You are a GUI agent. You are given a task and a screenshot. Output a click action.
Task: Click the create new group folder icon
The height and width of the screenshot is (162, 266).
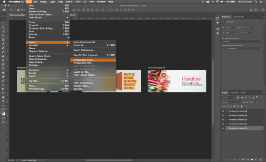(x=252, y=159)
